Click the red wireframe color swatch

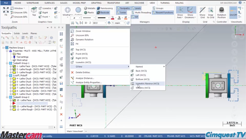113,18
